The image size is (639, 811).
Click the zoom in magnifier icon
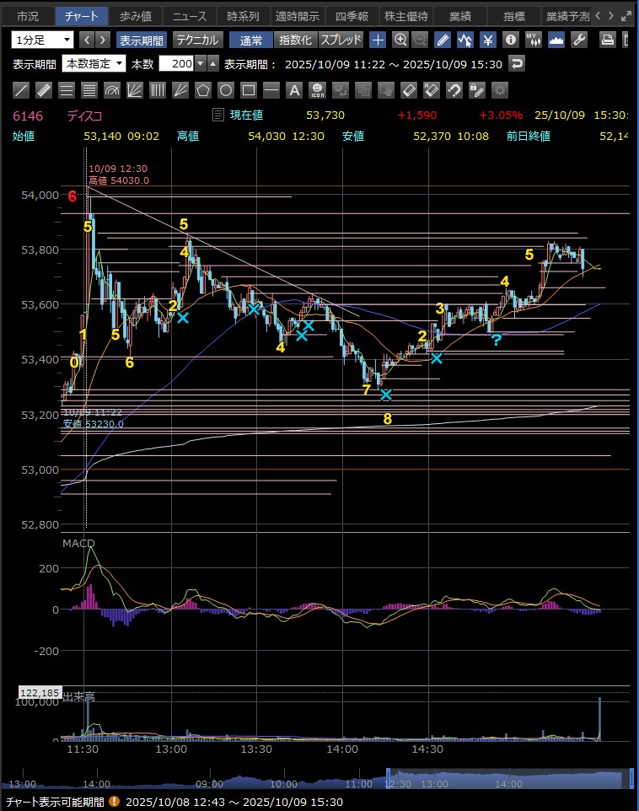click(x=400, y=40)
